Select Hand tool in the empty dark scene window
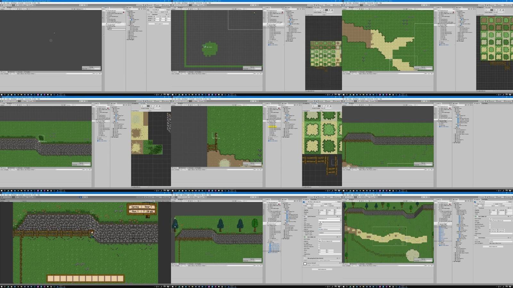This screenshot has width=513, height=288. pos(2,5)
